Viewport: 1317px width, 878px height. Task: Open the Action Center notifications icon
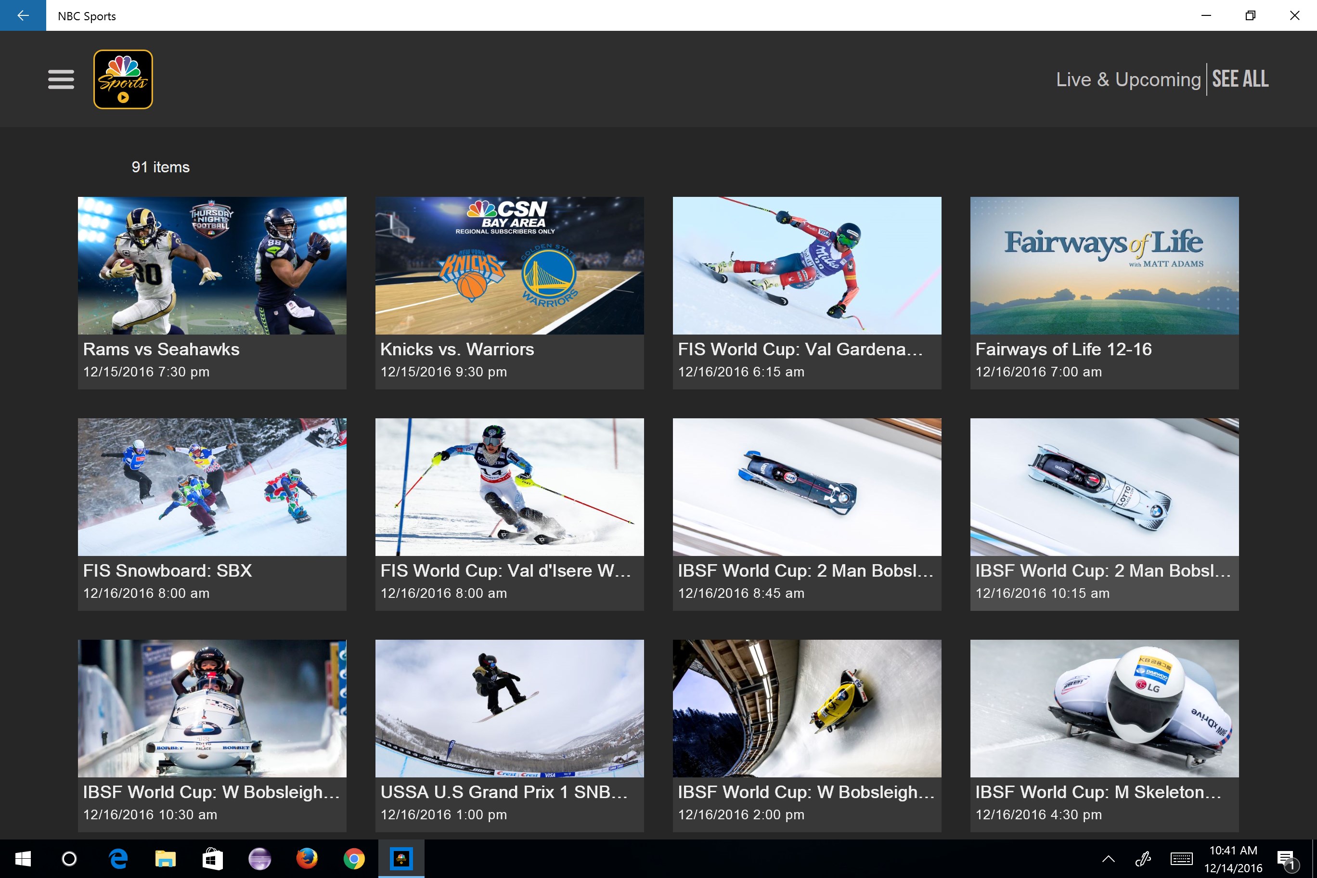1286,859
